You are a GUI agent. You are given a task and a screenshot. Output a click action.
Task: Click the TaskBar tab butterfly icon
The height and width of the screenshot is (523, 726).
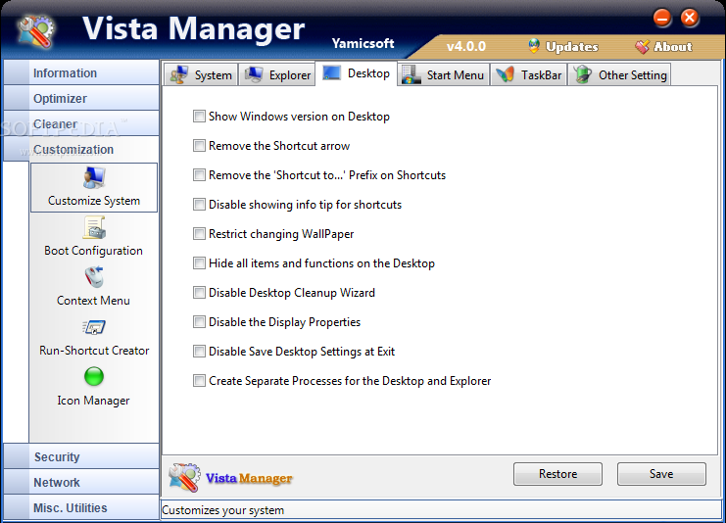(x=506, y=74)
